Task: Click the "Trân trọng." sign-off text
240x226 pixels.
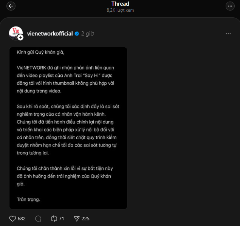Action: (x=28, y=199)
